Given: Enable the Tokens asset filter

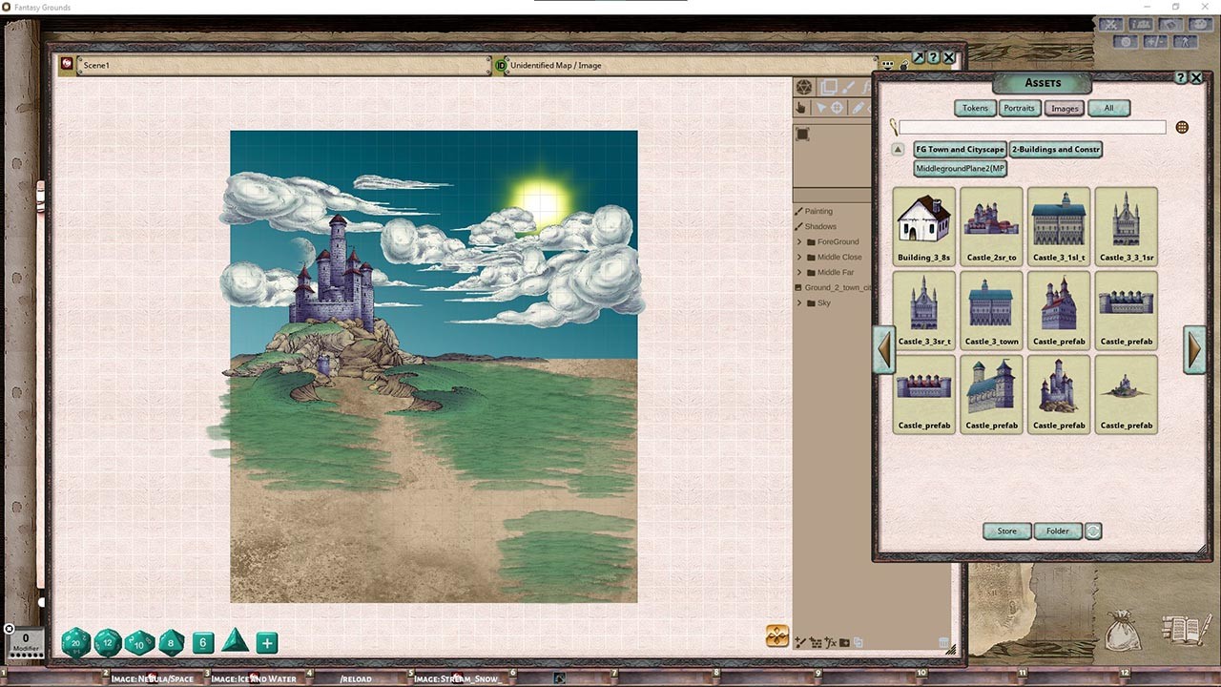Looking at the screenshot, I should point(974,108).
